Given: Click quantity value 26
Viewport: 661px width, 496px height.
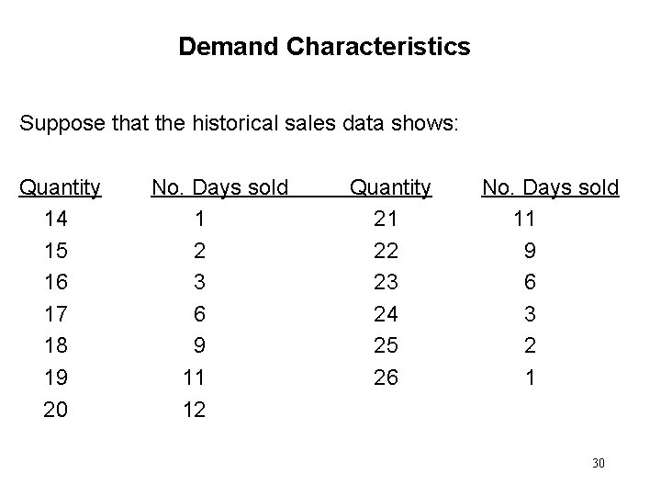Looking at the screenshot, I should tap(387, 378).
